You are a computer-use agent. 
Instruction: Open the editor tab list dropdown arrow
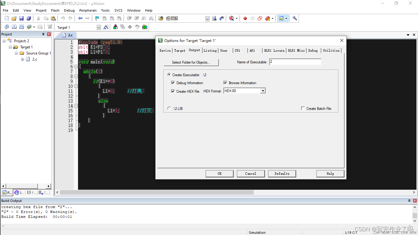point(408,35)
